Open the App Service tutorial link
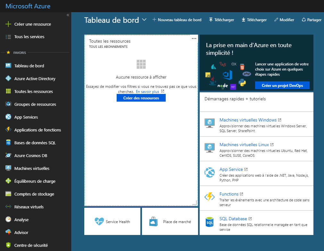The width and height of the screenshot is (324, 251). [231, 169]
